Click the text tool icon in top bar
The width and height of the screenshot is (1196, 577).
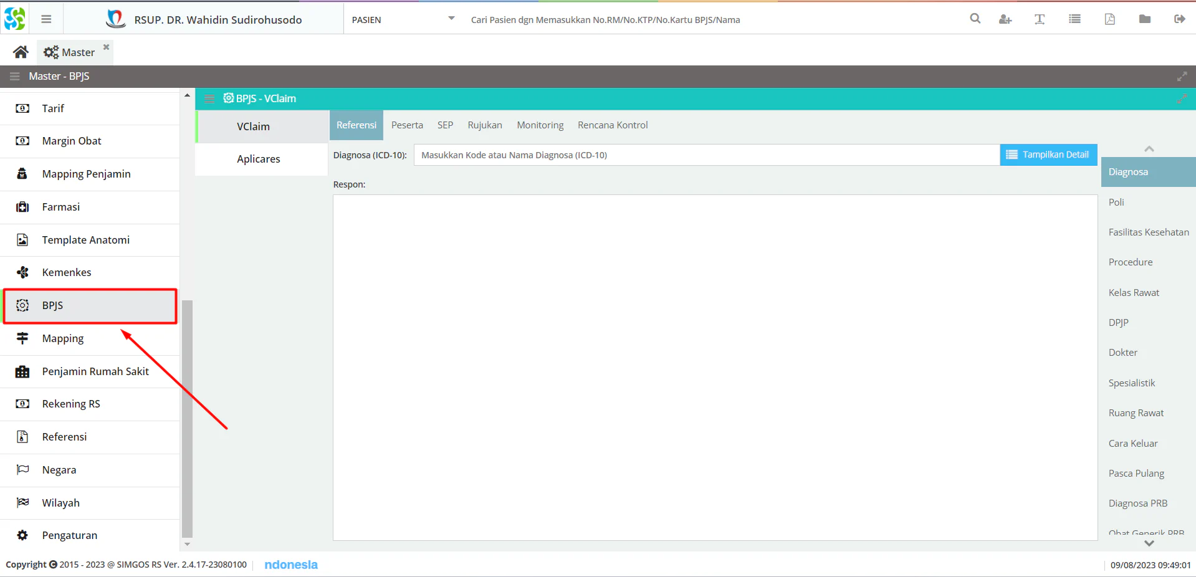[x=1040, y=19]
